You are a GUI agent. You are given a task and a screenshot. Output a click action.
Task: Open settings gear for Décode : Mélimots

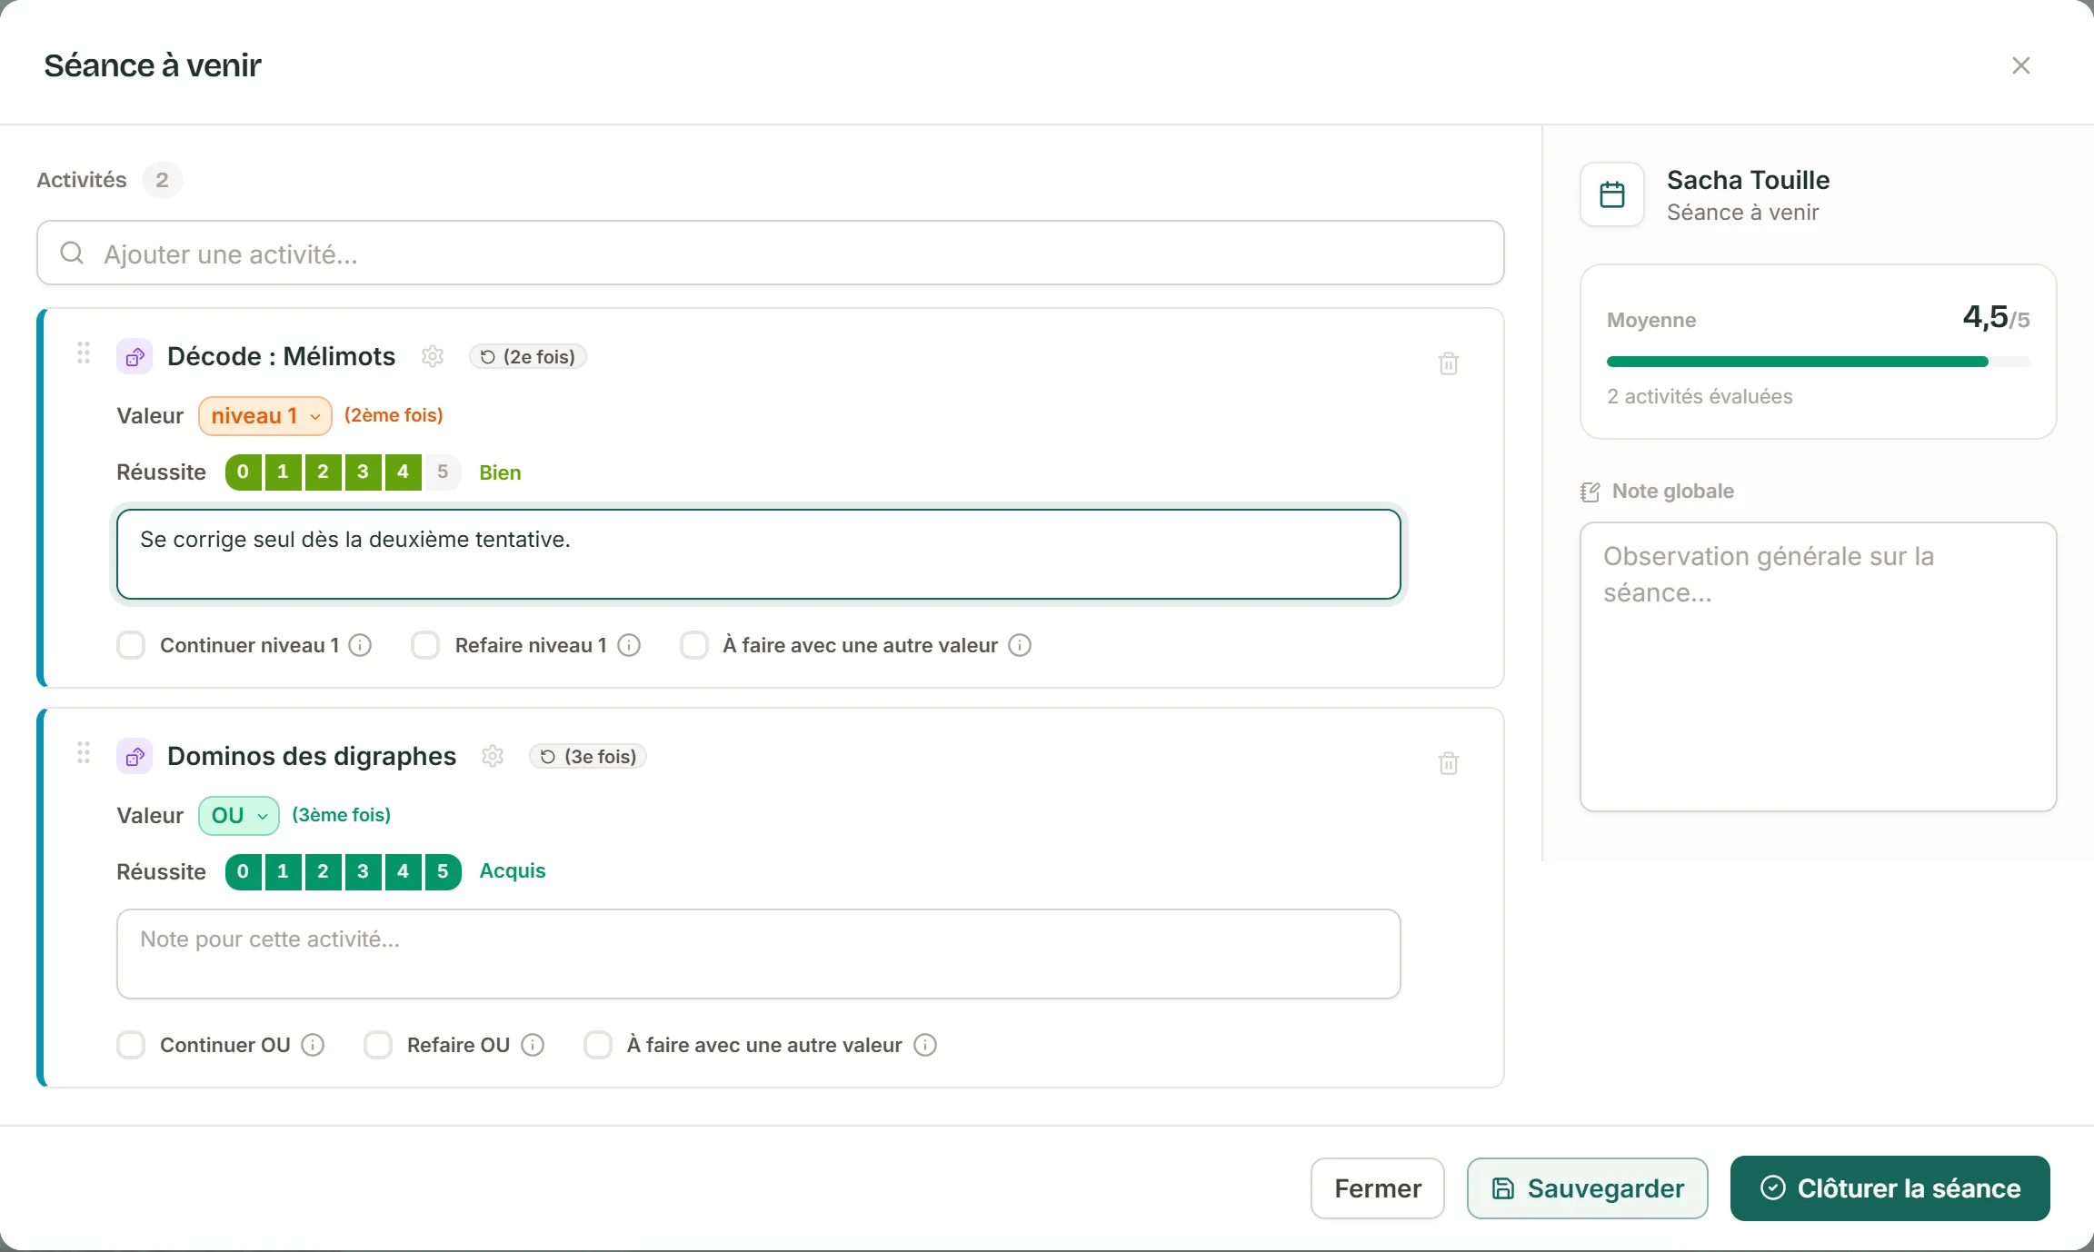coord(433,356)
